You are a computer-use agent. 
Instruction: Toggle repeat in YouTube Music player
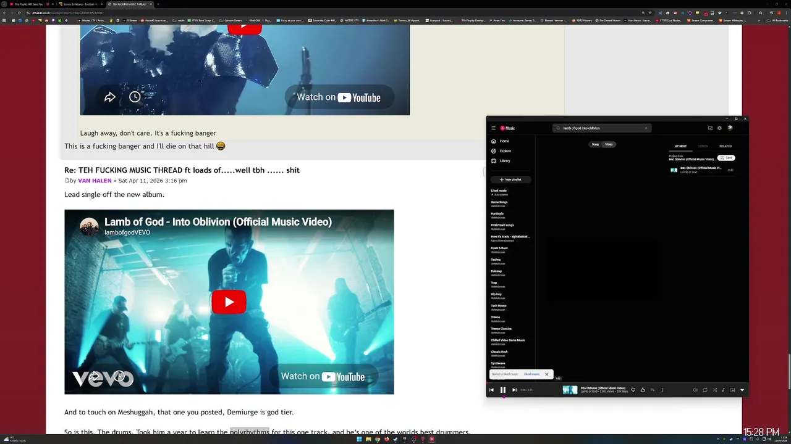(705, 390)
